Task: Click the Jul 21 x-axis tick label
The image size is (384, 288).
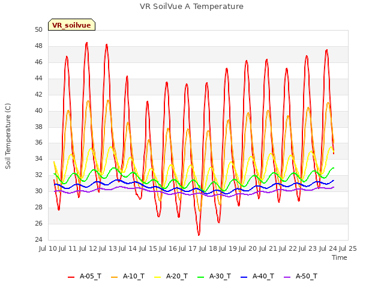Action: (268, 248)
